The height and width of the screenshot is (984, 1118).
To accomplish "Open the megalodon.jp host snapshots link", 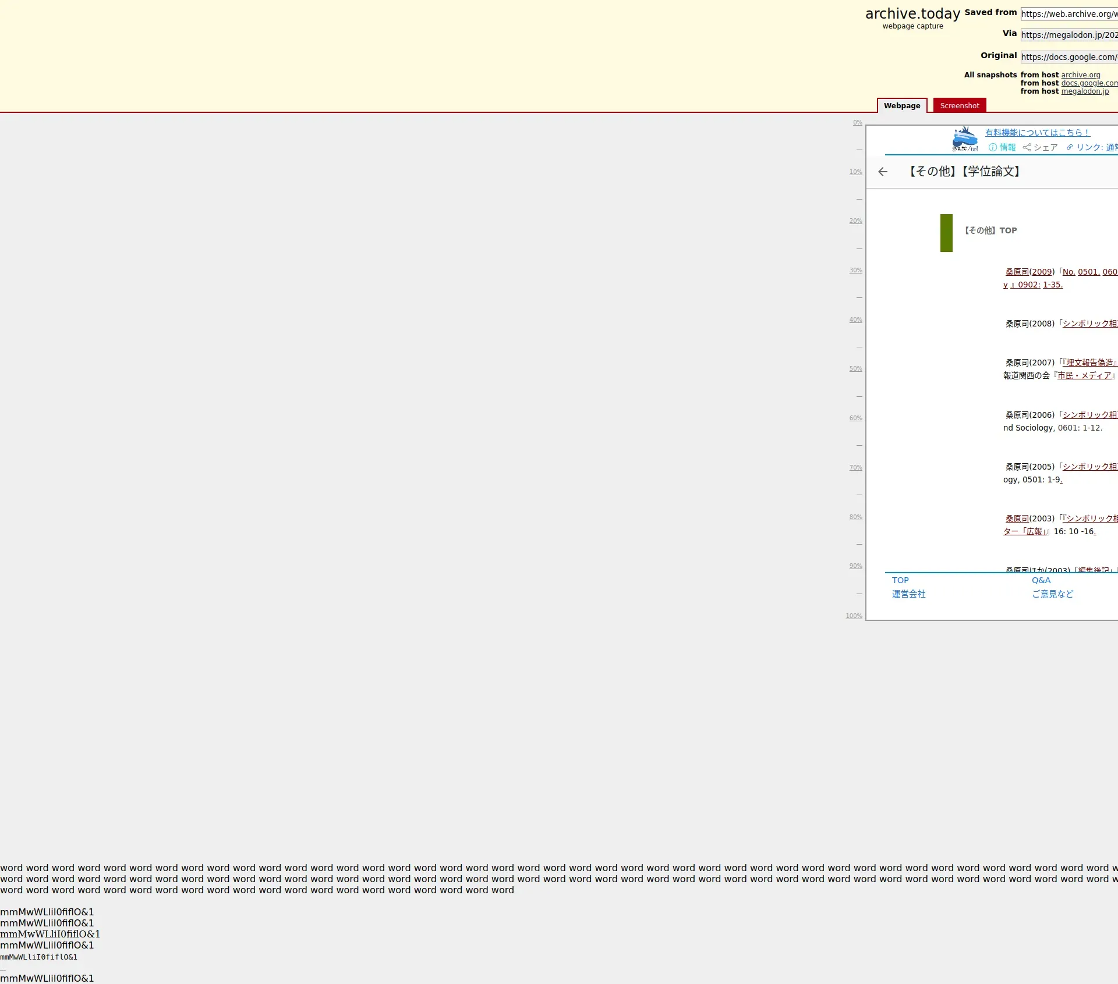I will (x=1084, y=91).
